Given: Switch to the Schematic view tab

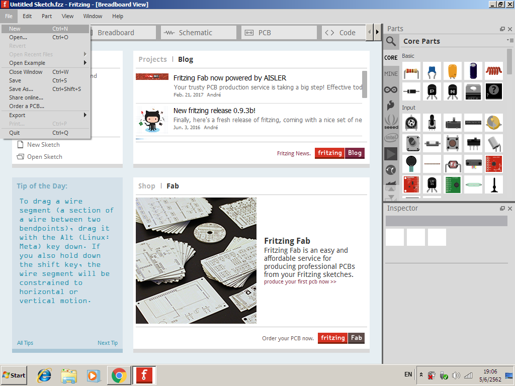Looking at the screenshot, I should (x=198, y=33).
